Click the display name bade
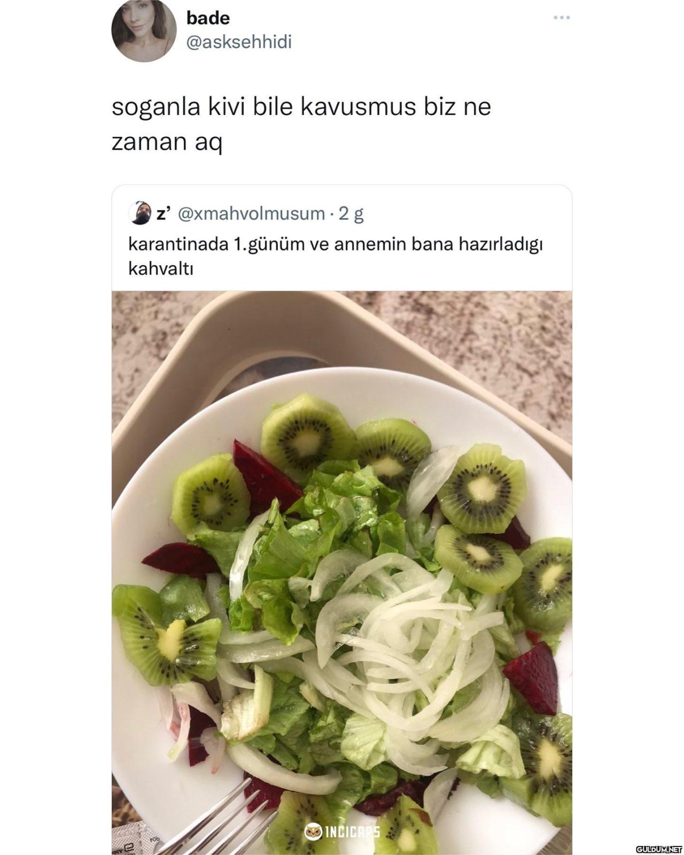 208,18
